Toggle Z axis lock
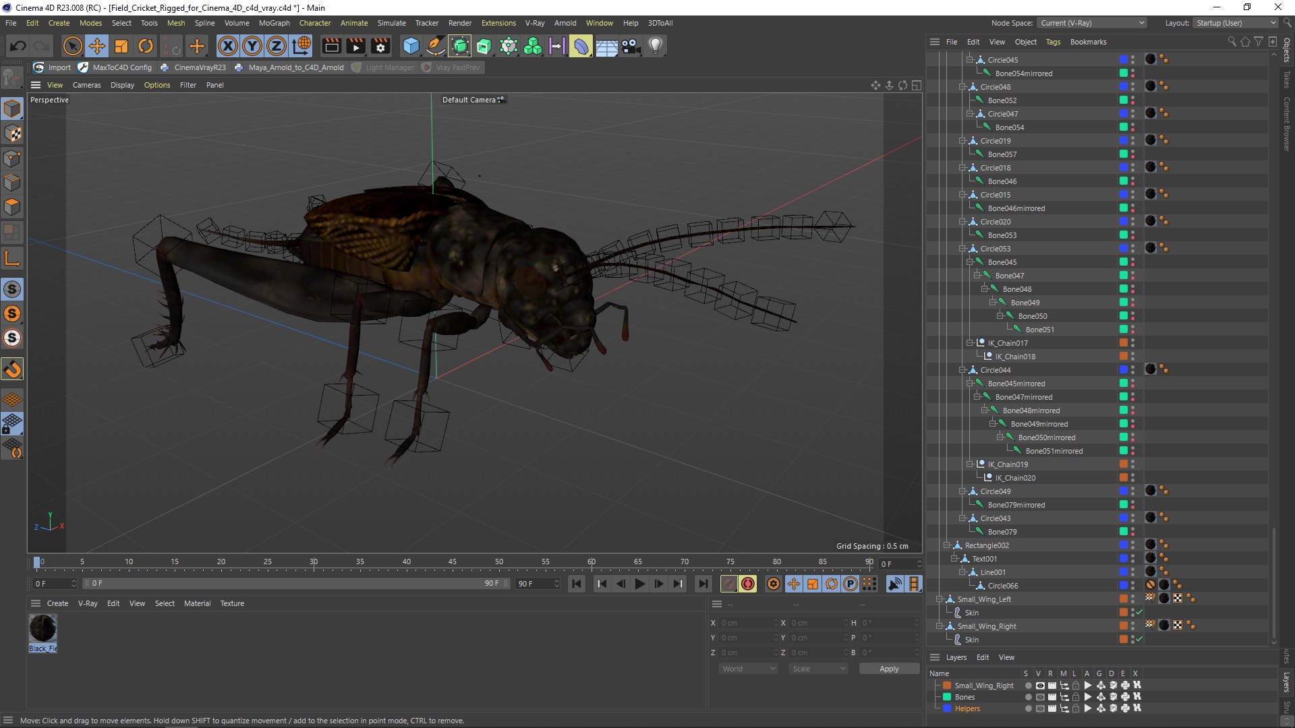 (277, 46)
